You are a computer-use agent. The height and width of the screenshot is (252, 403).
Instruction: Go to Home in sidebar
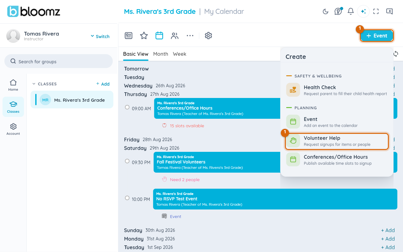tap(13, 85)
